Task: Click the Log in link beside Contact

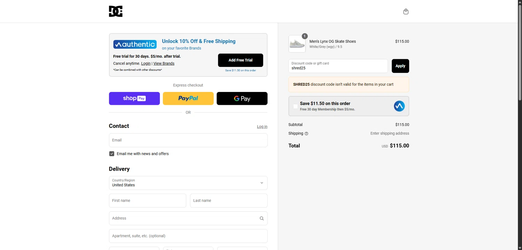Action: (262, 127)
